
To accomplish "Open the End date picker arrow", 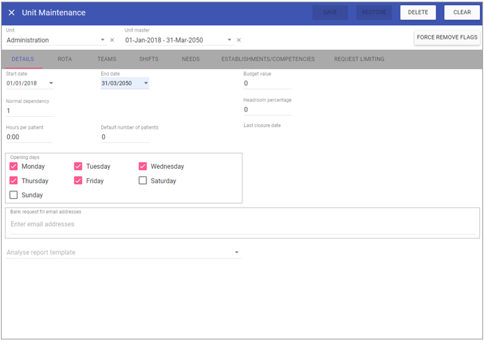I will (146, 84).
